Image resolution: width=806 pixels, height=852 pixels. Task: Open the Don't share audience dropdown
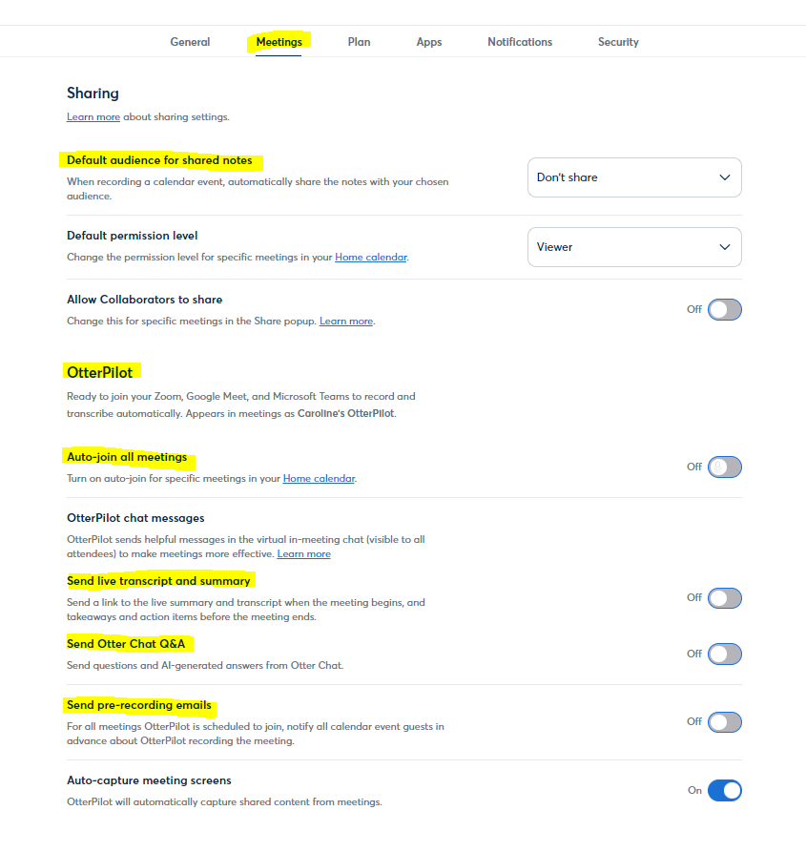634,177
